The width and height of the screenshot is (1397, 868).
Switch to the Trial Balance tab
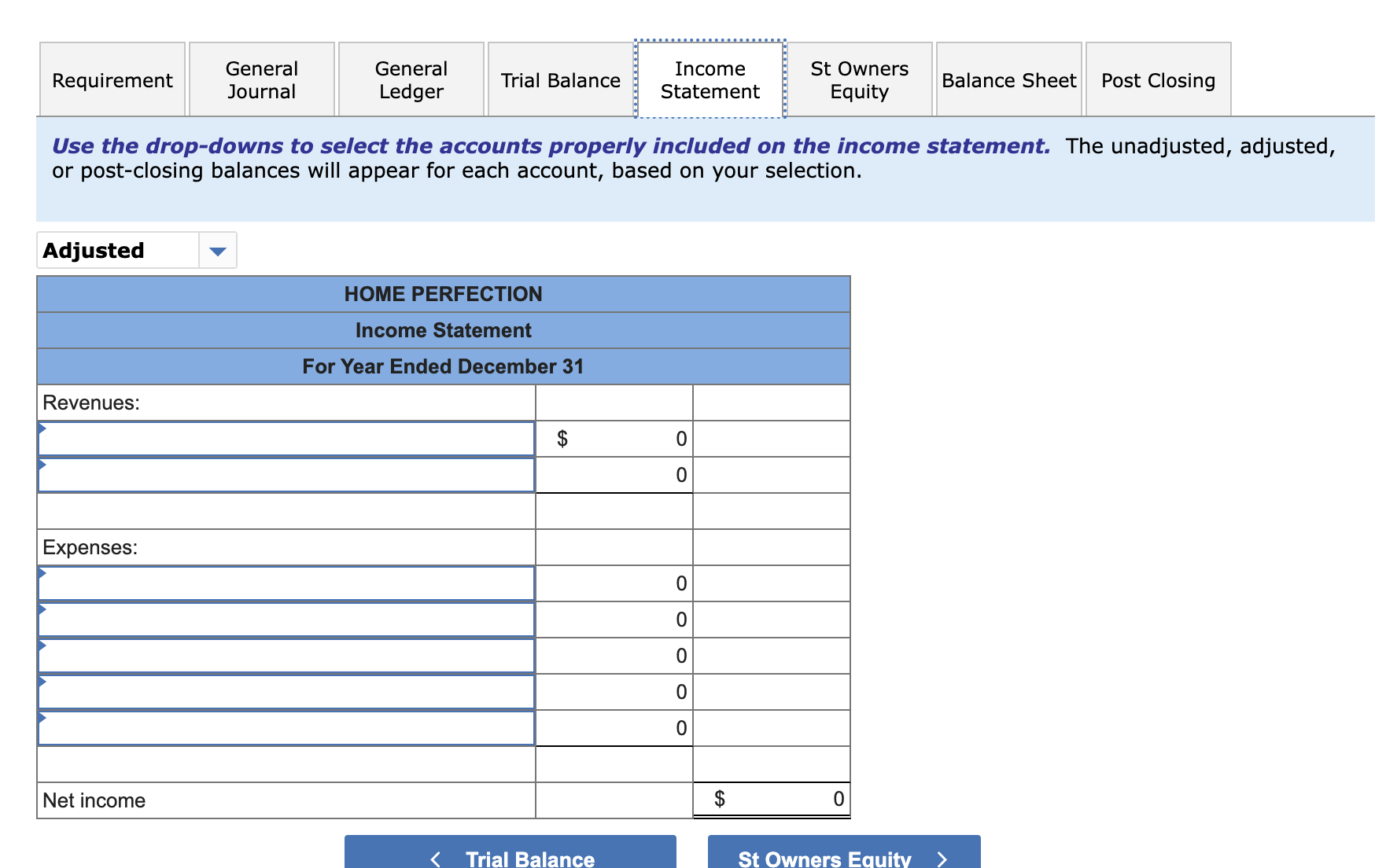tap(560, 79)
